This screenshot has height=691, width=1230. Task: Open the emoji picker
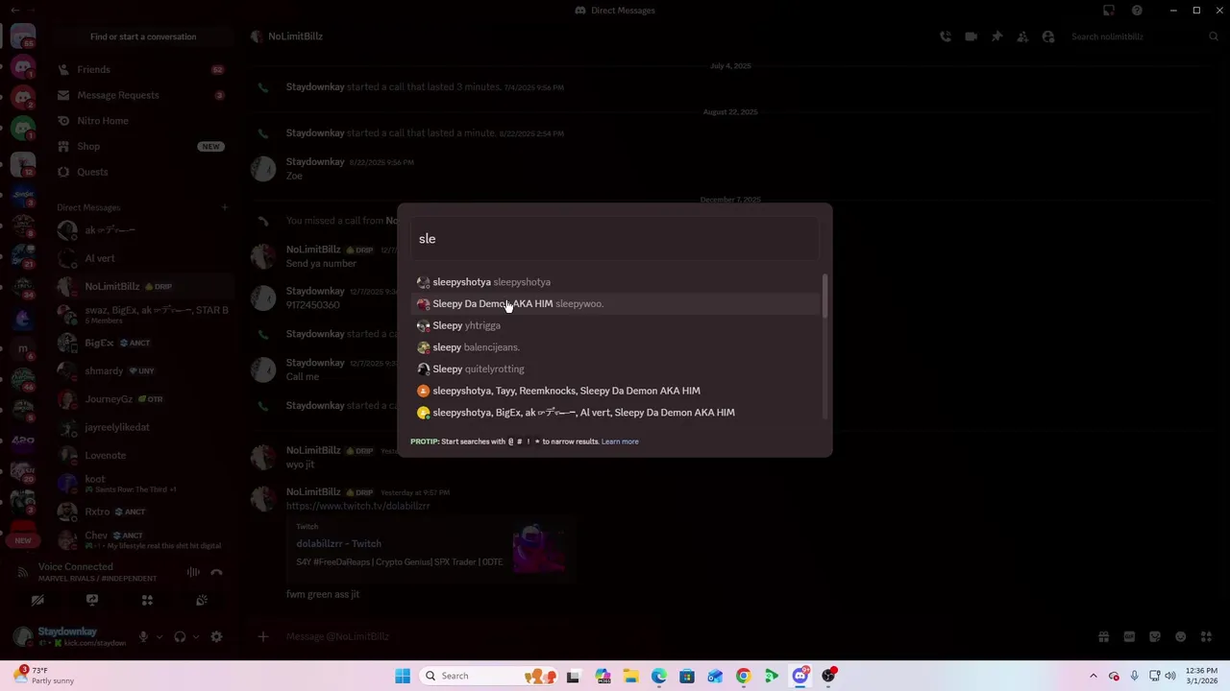(x=1181, y=636)
